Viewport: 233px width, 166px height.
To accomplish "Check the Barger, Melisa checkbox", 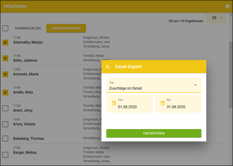I will click(5, 155).
